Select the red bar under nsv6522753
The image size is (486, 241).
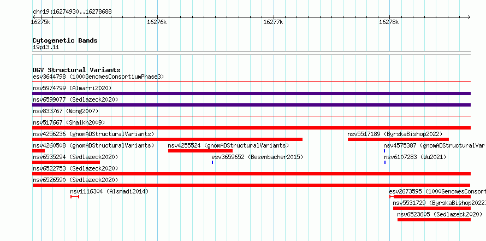251,174
